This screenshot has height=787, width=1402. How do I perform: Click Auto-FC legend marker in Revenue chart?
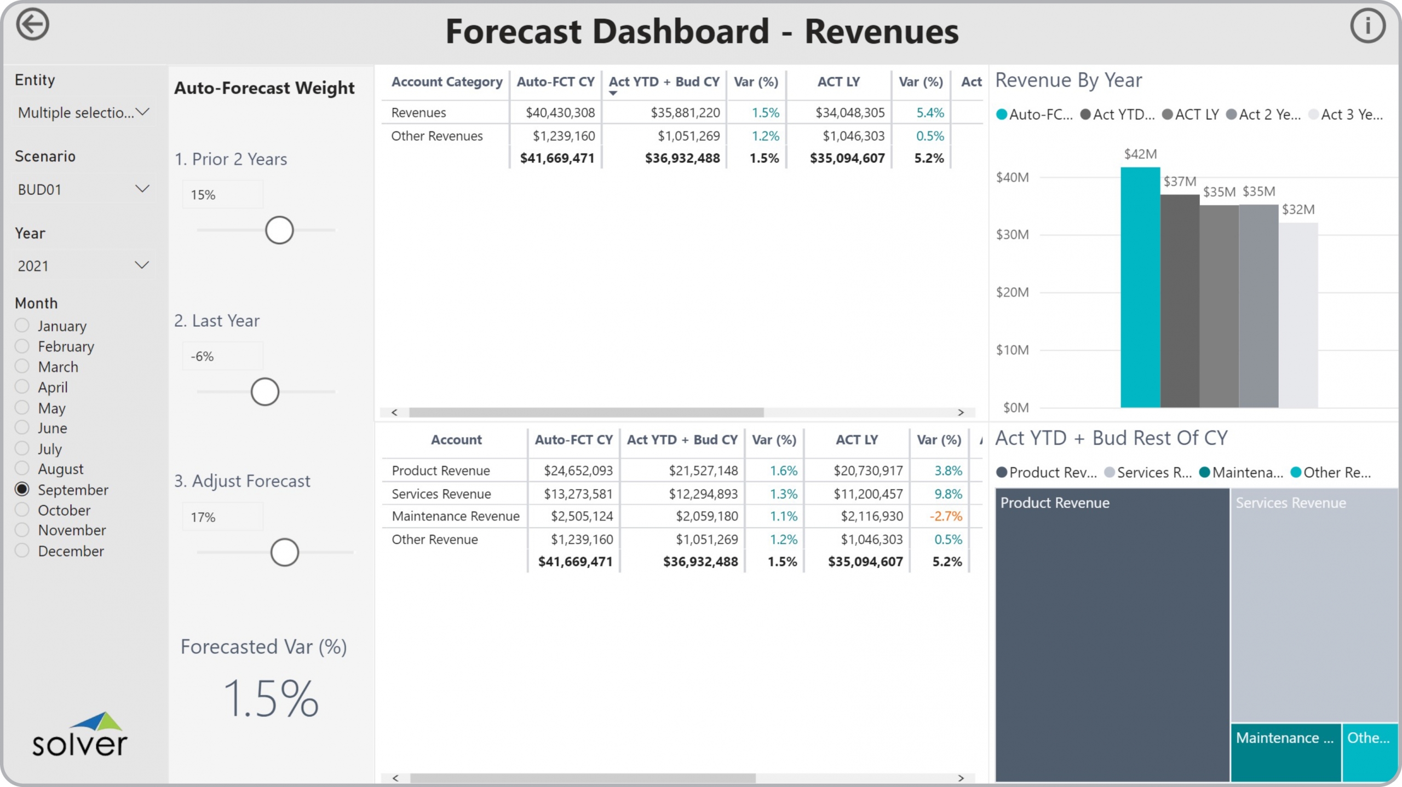point(1002,114)
